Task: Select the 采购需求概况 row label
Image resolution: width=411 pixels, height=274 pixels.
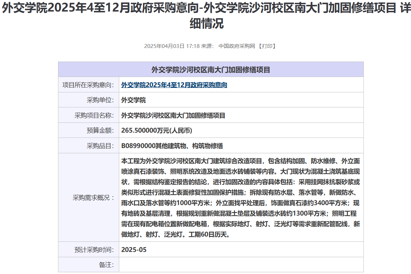Action: pos(93,198)
